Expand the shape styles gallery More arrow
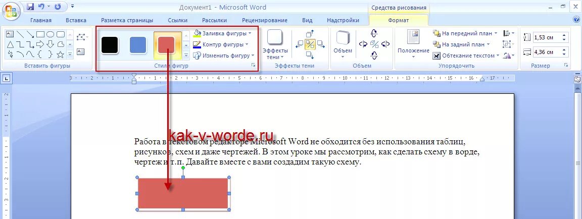Image resolution: width=582 pixels, height=219 pixels. coord(186,56)
